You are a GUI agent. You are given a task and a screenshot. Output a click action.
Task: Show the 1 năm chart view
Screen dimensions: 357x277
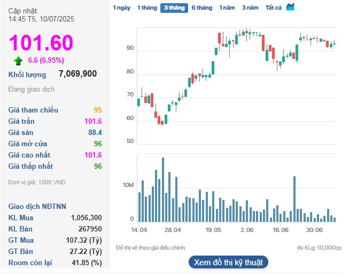pos(227,8)
